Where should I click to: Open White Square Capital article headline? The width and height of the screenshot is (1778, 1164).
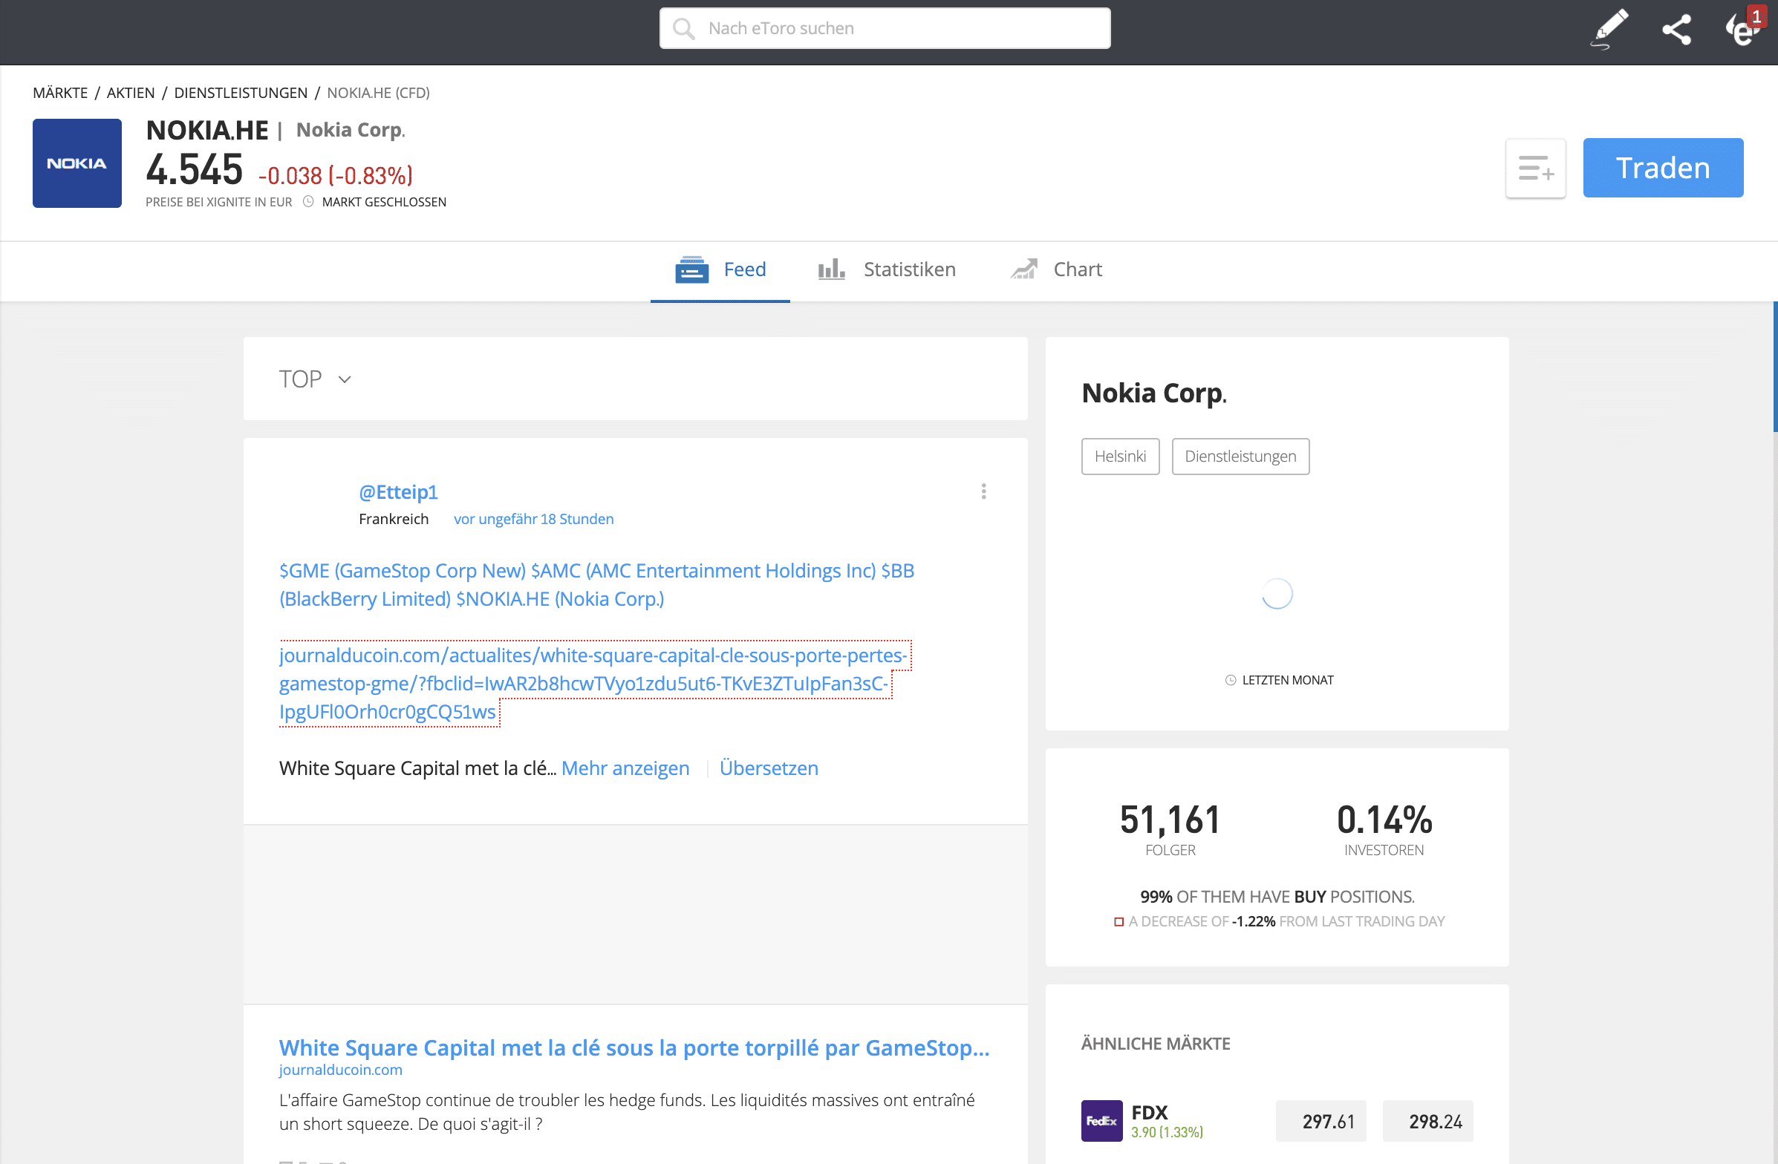pyautogui.click(x=634, y=1047)
